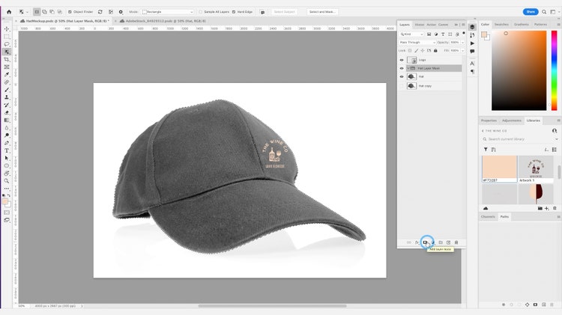Image resolution: width=562 pixels, height=315 pixels.
Task: Select the #F7D2B7 peach library color swatch
Action: [x=498, y=167]
